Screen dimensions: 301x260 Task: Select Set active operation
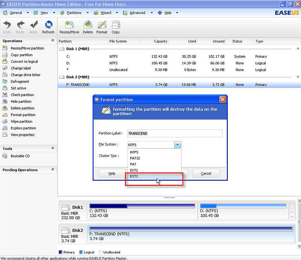[x=14, y=88]
